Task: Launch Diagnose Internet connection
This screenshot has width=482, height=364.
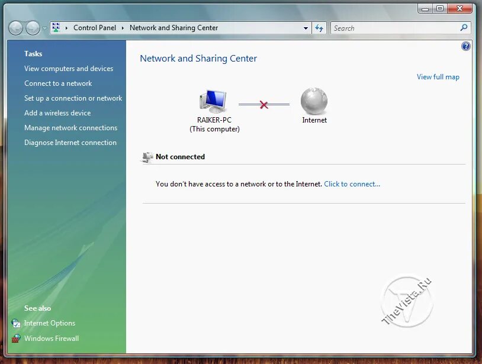Action: point(70,143)
